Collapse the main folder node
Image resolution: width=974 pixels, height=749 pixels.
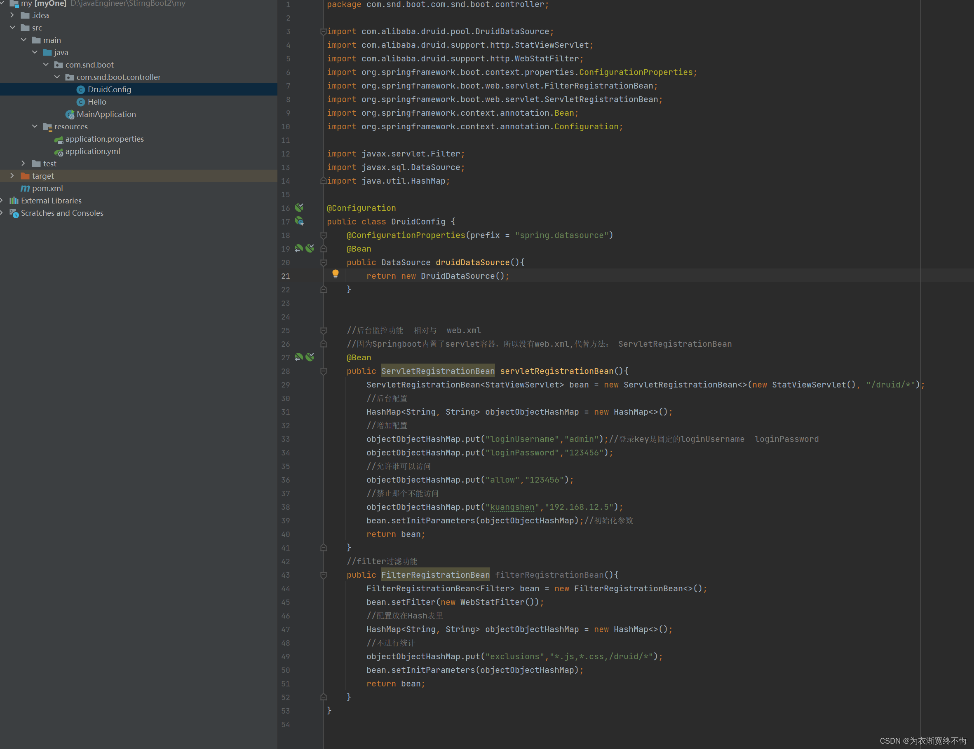point(23,40)
